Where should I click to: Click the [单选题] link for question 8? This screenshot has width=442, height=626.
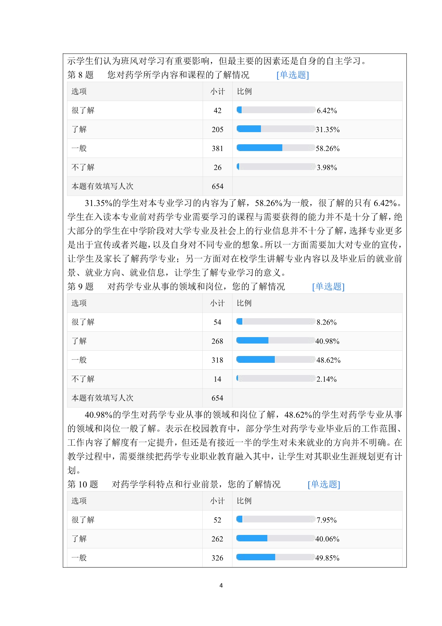pos(293,75)
